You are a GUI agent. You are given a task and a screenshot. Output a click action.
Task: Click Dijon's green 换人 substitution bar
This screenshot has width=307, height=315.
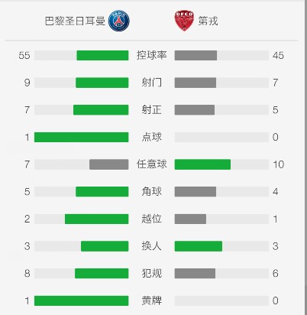199,246
